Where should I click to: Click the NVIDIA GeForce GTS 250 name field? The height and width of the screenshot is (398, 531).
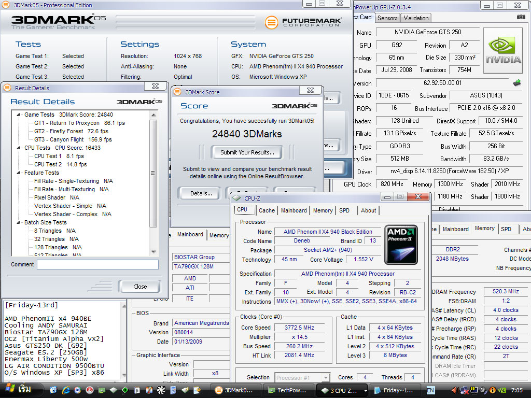point(428,32)
